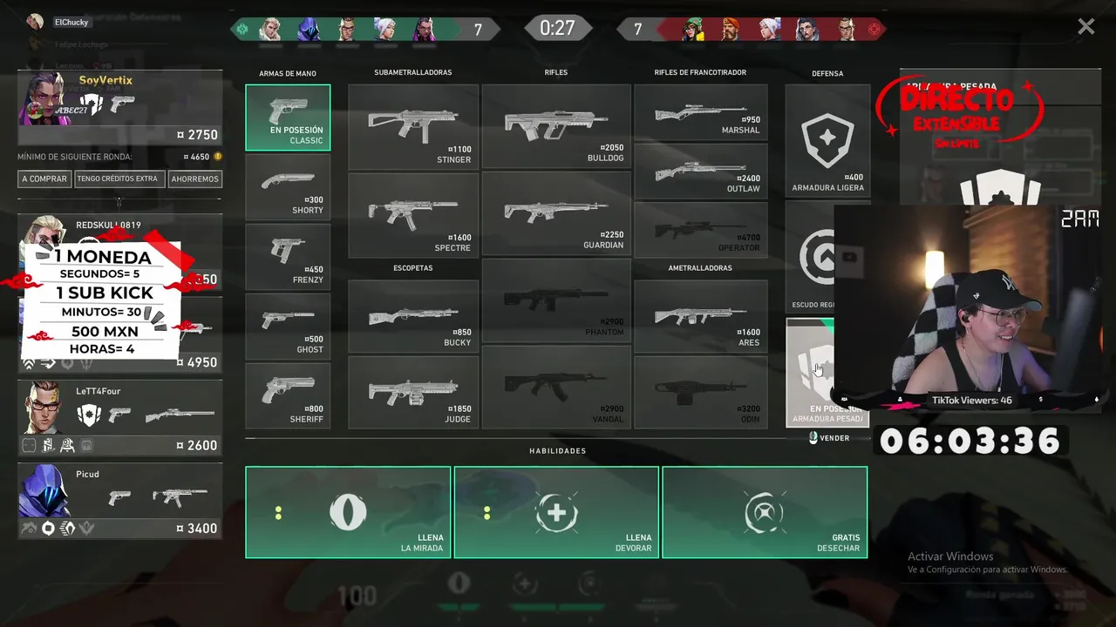The image size is (1116, 627).
Task: Click the Ahorremos save button
Action: [195, 179]
